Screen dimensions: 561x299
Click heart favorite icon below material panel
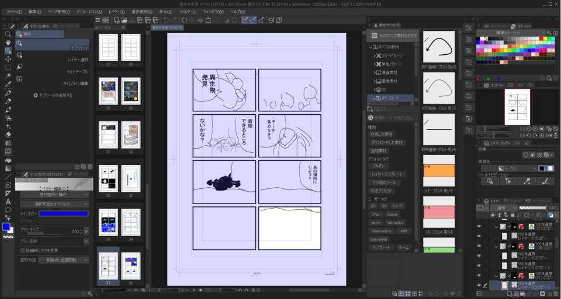pyautogui.click(x=452, y=294)
